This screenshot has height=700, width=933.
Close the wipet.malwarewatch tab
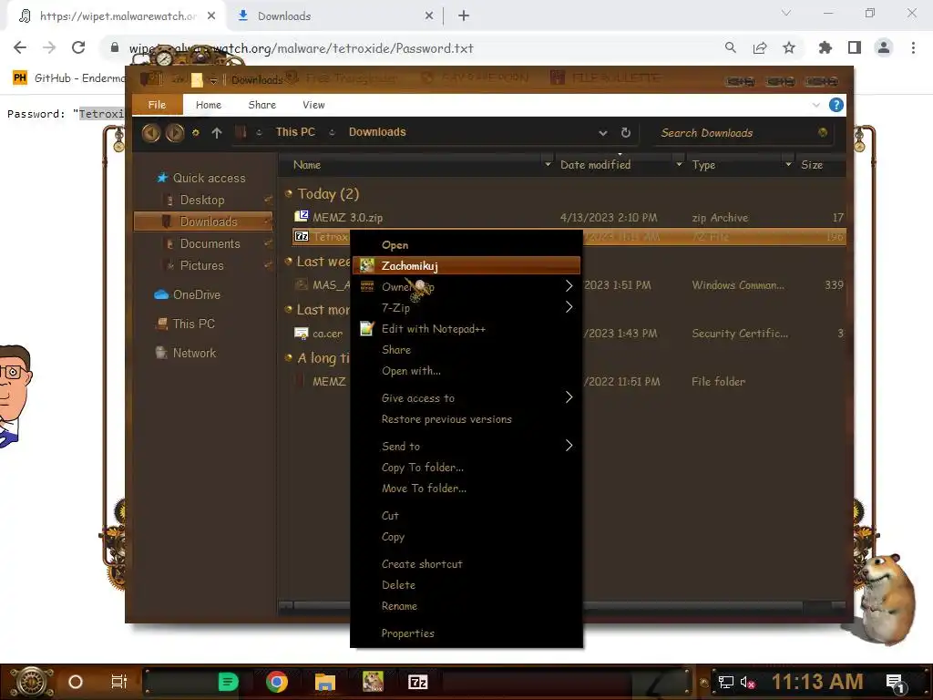point(211,16)
